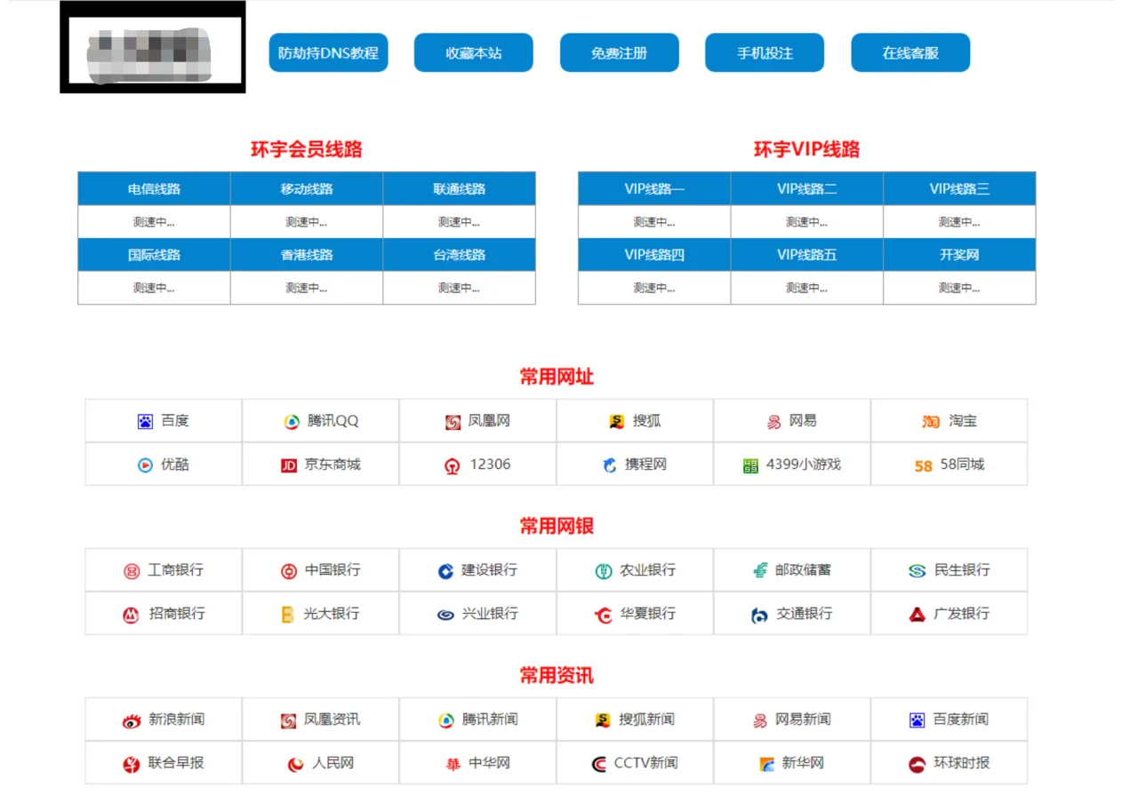
Task: Click the JD 京东商城 logo icon
Action: click(289, 465)
